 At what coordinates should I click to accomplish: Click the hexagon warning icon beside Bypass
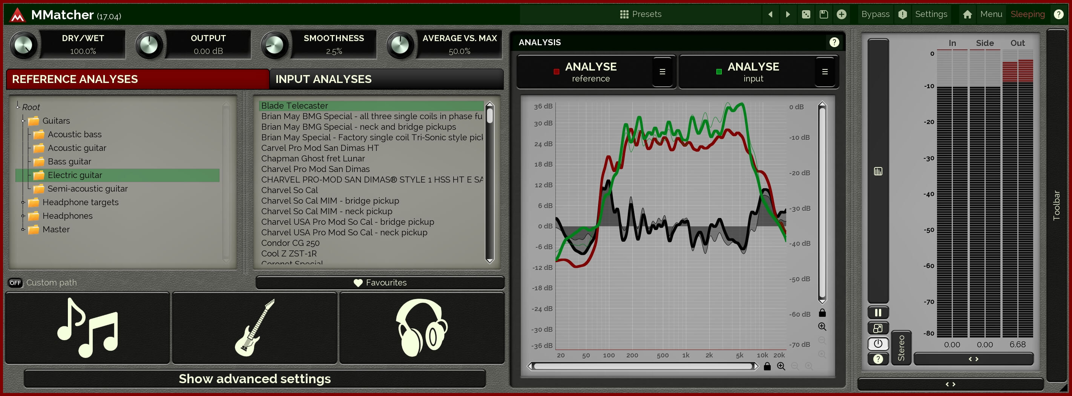[902, 15]
